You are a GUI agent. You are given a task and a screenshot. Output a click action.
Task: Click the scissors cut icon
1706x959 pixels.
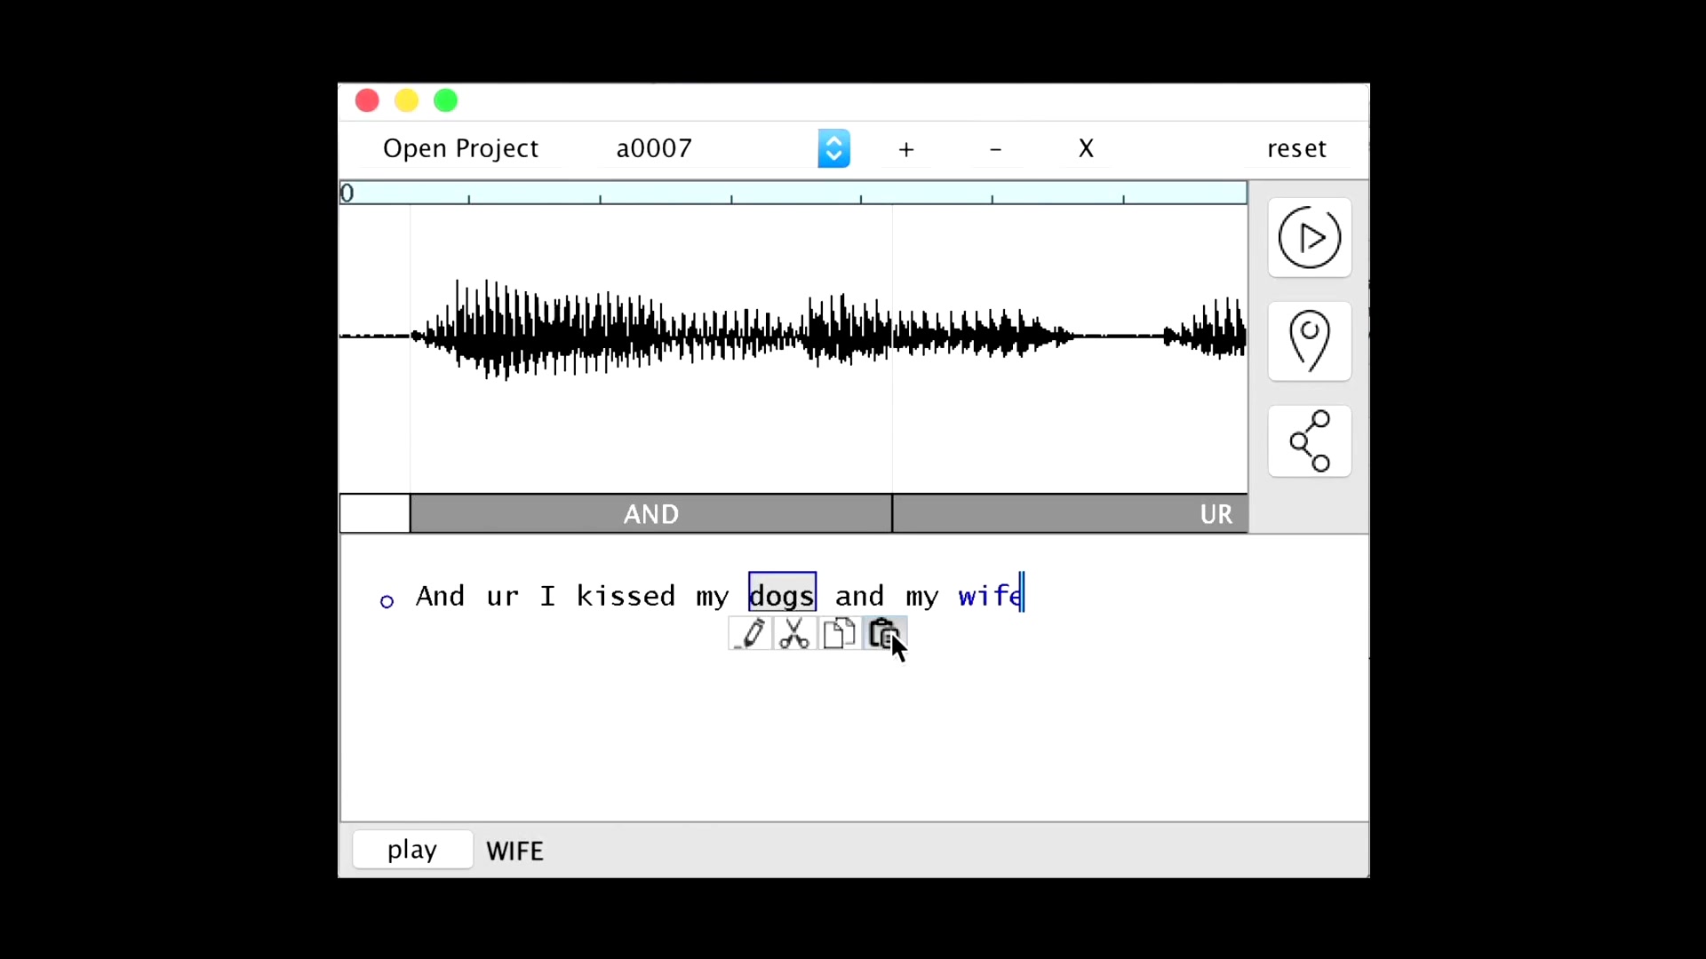point(794,634)
